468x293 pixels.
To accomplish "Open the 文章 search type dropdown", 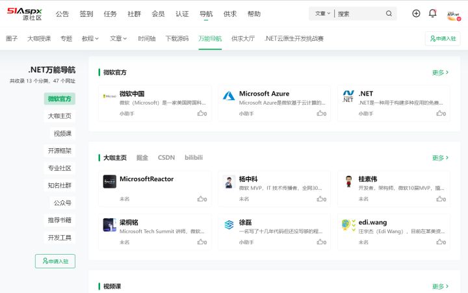I will pyautogui.click(x=322, y=14).
